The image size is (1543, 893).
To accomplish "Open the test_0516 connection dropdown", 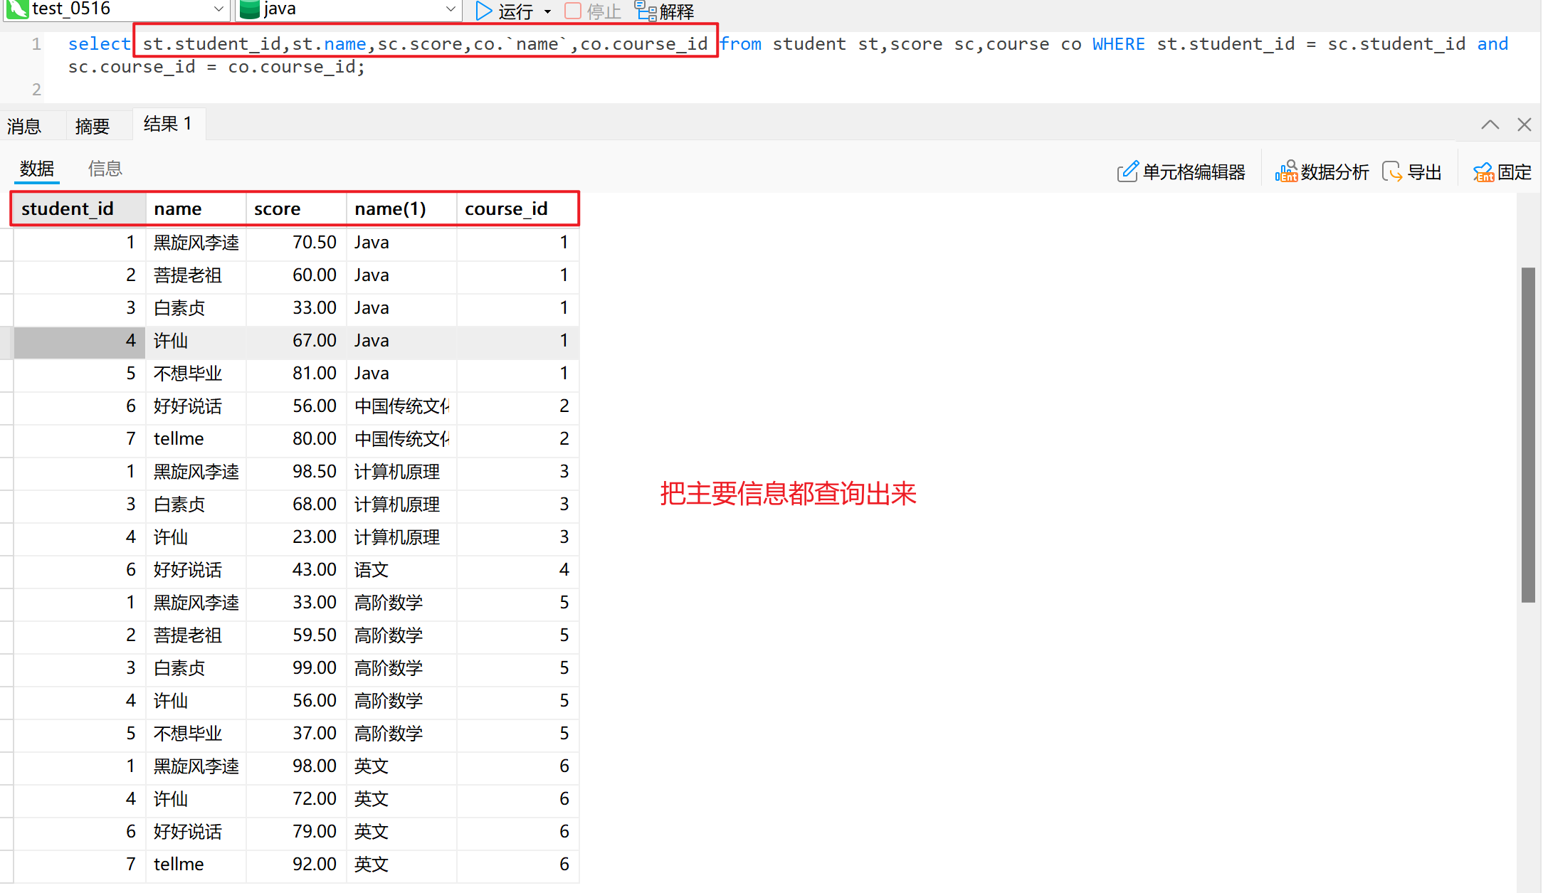I will [218, 9].
